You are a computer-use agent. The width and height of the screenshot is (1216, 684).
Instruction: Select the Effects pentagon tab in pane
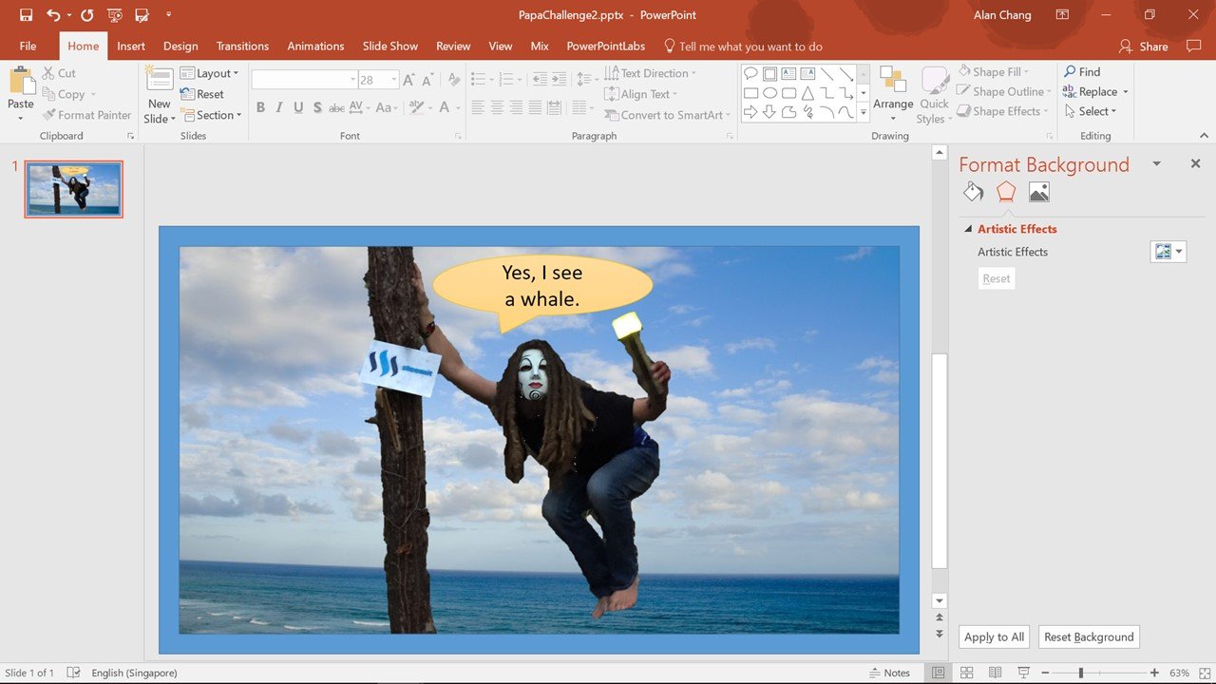point(1006,192)
